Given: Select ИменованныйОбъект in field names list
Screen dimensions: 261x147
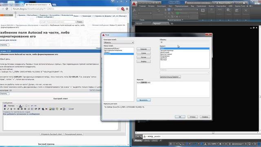Looking at the screenshot, I should 112,49.
